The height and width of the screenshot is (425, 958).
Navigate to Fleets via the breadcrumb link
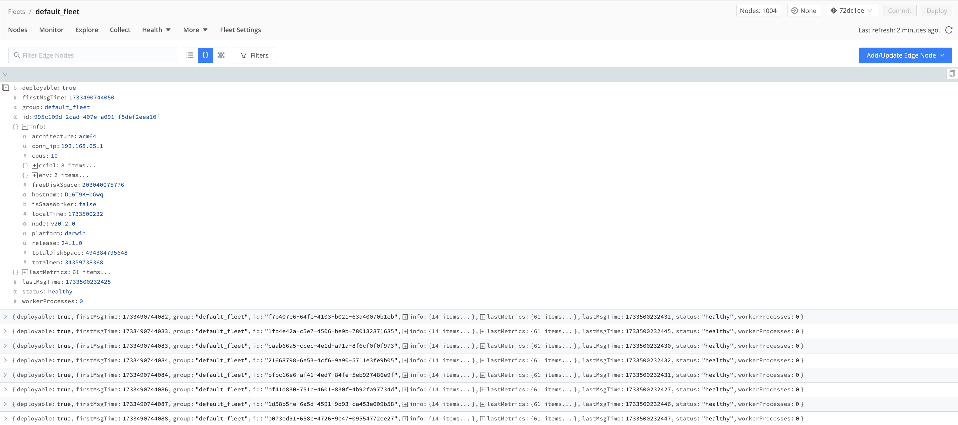coord(16,12)
